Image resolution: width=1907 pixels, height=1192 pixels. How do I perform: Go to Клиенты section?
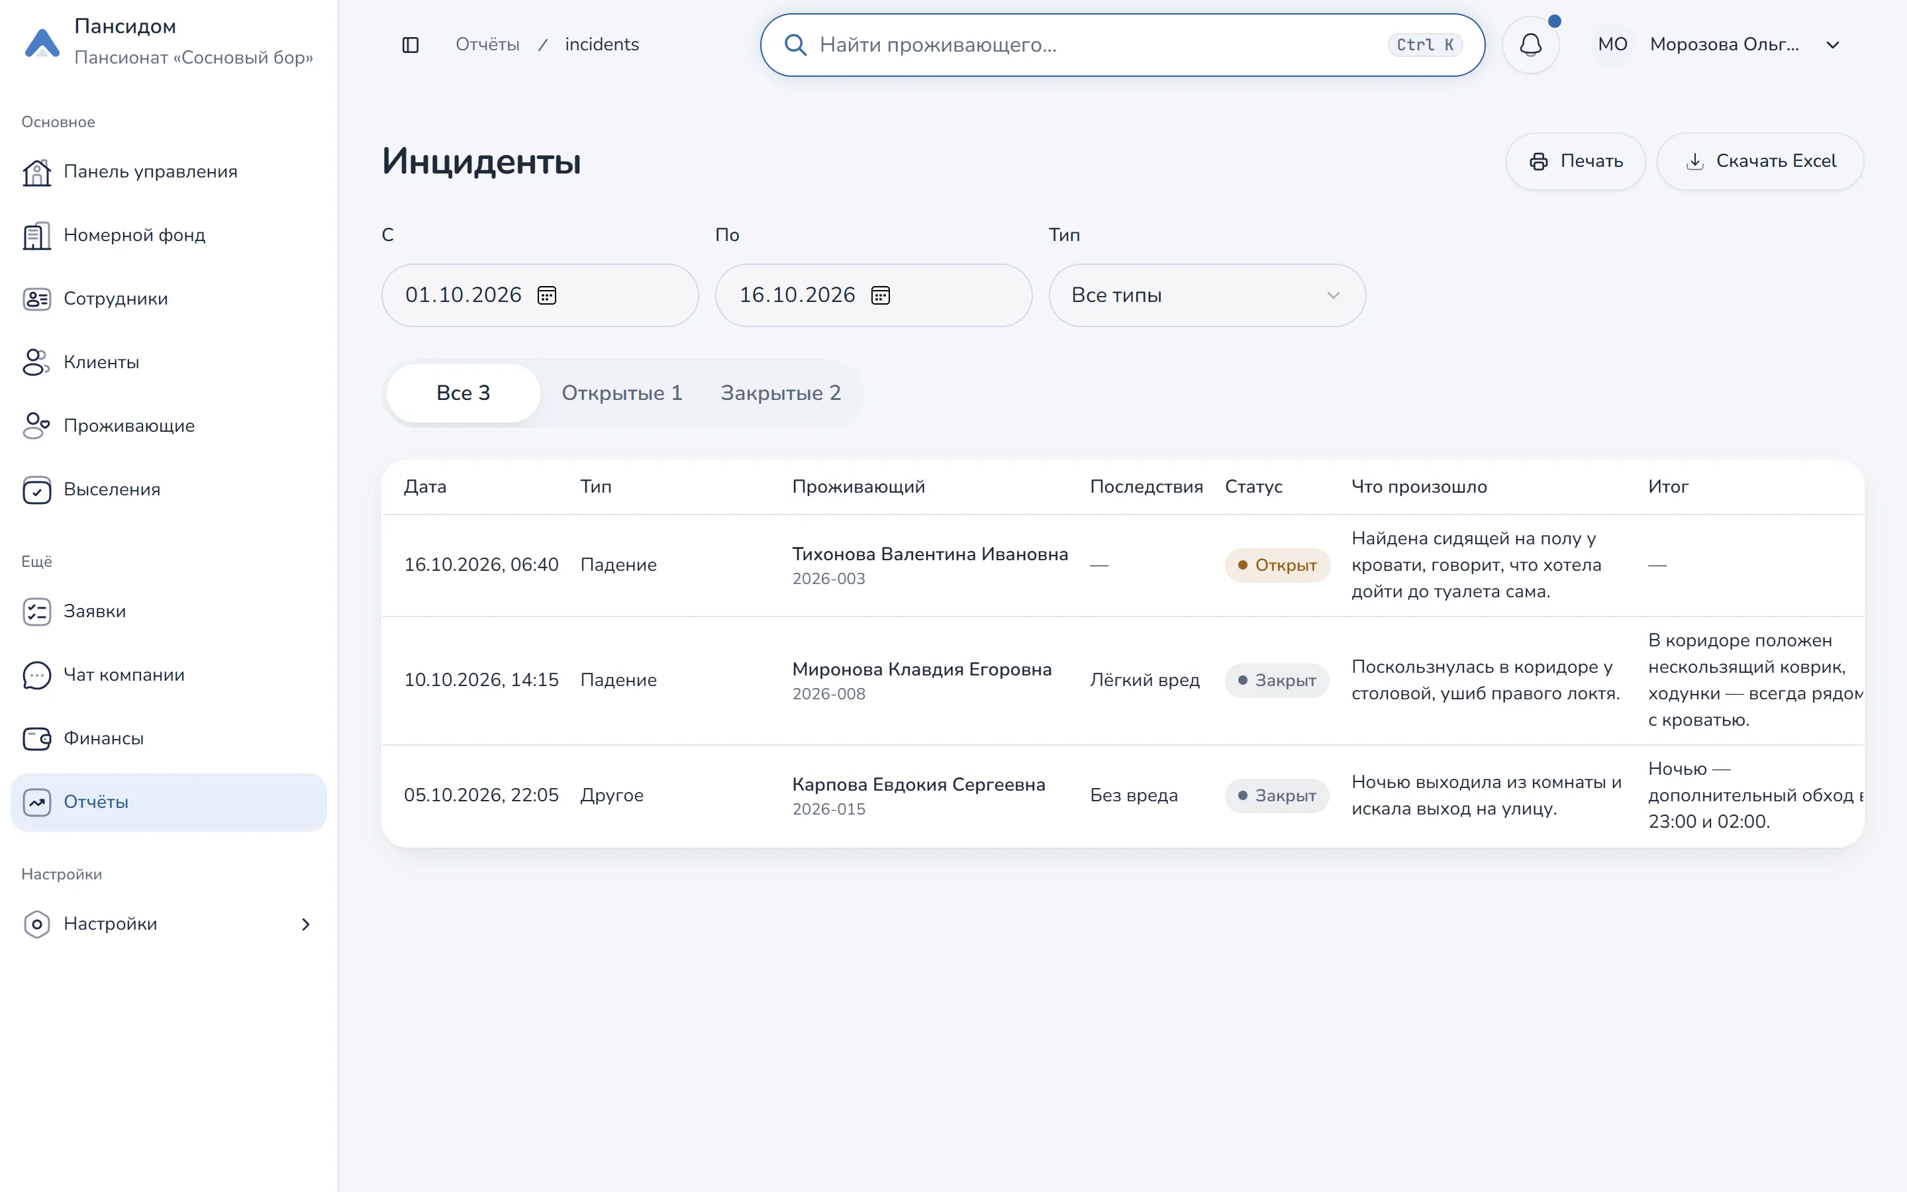[x=169, y=363]
